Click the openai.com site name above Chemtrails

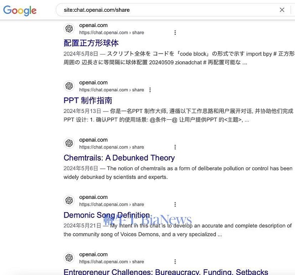point(93,140)
